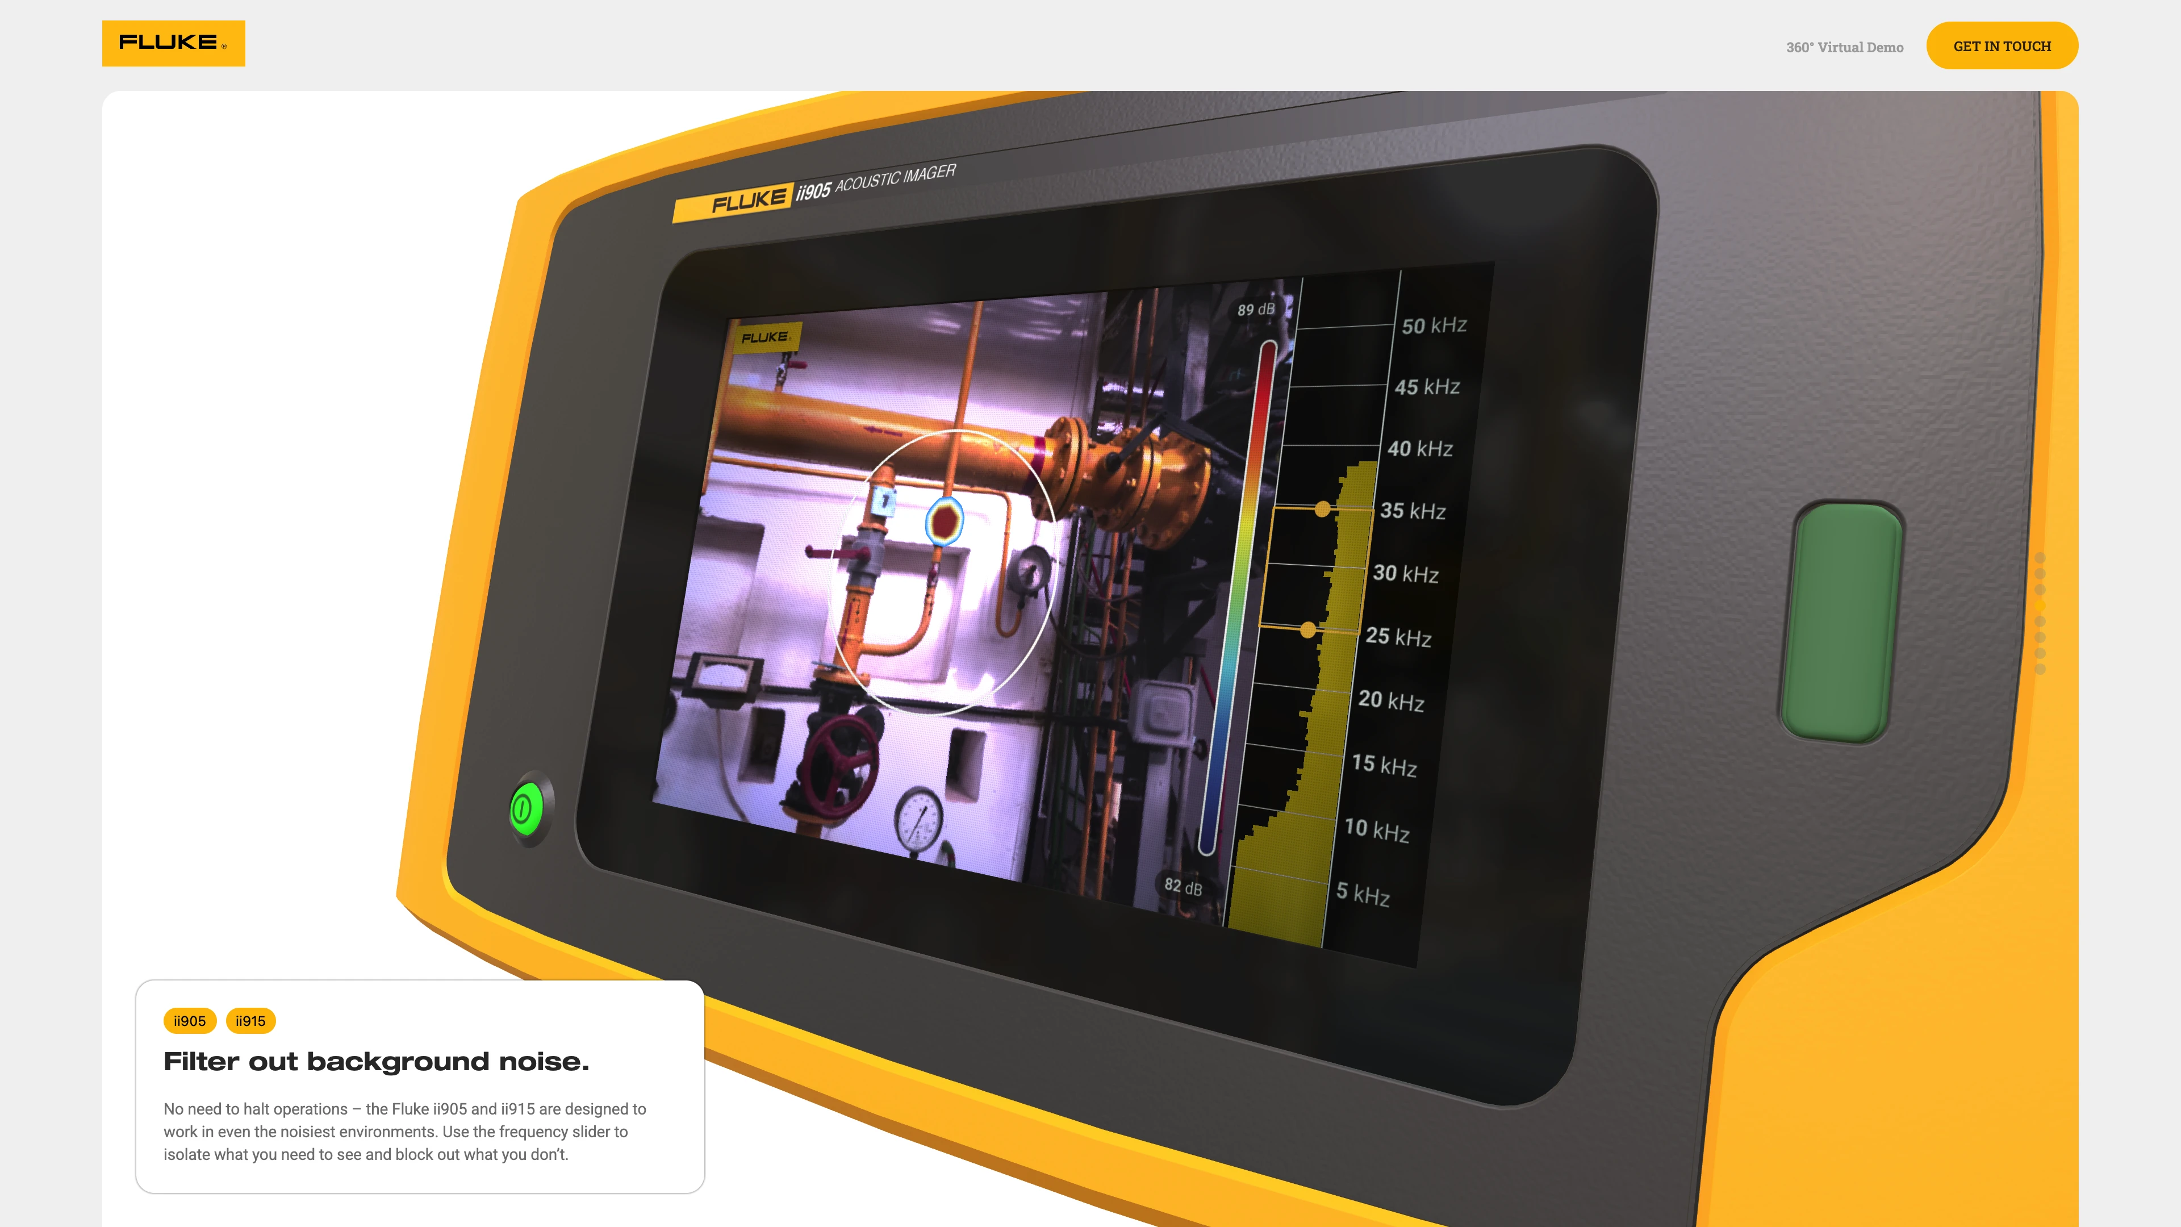The width and height of the screenshot is (2181, 1227).
Task: Select the ii915 model tag
Action: (x=250, y=1020)
